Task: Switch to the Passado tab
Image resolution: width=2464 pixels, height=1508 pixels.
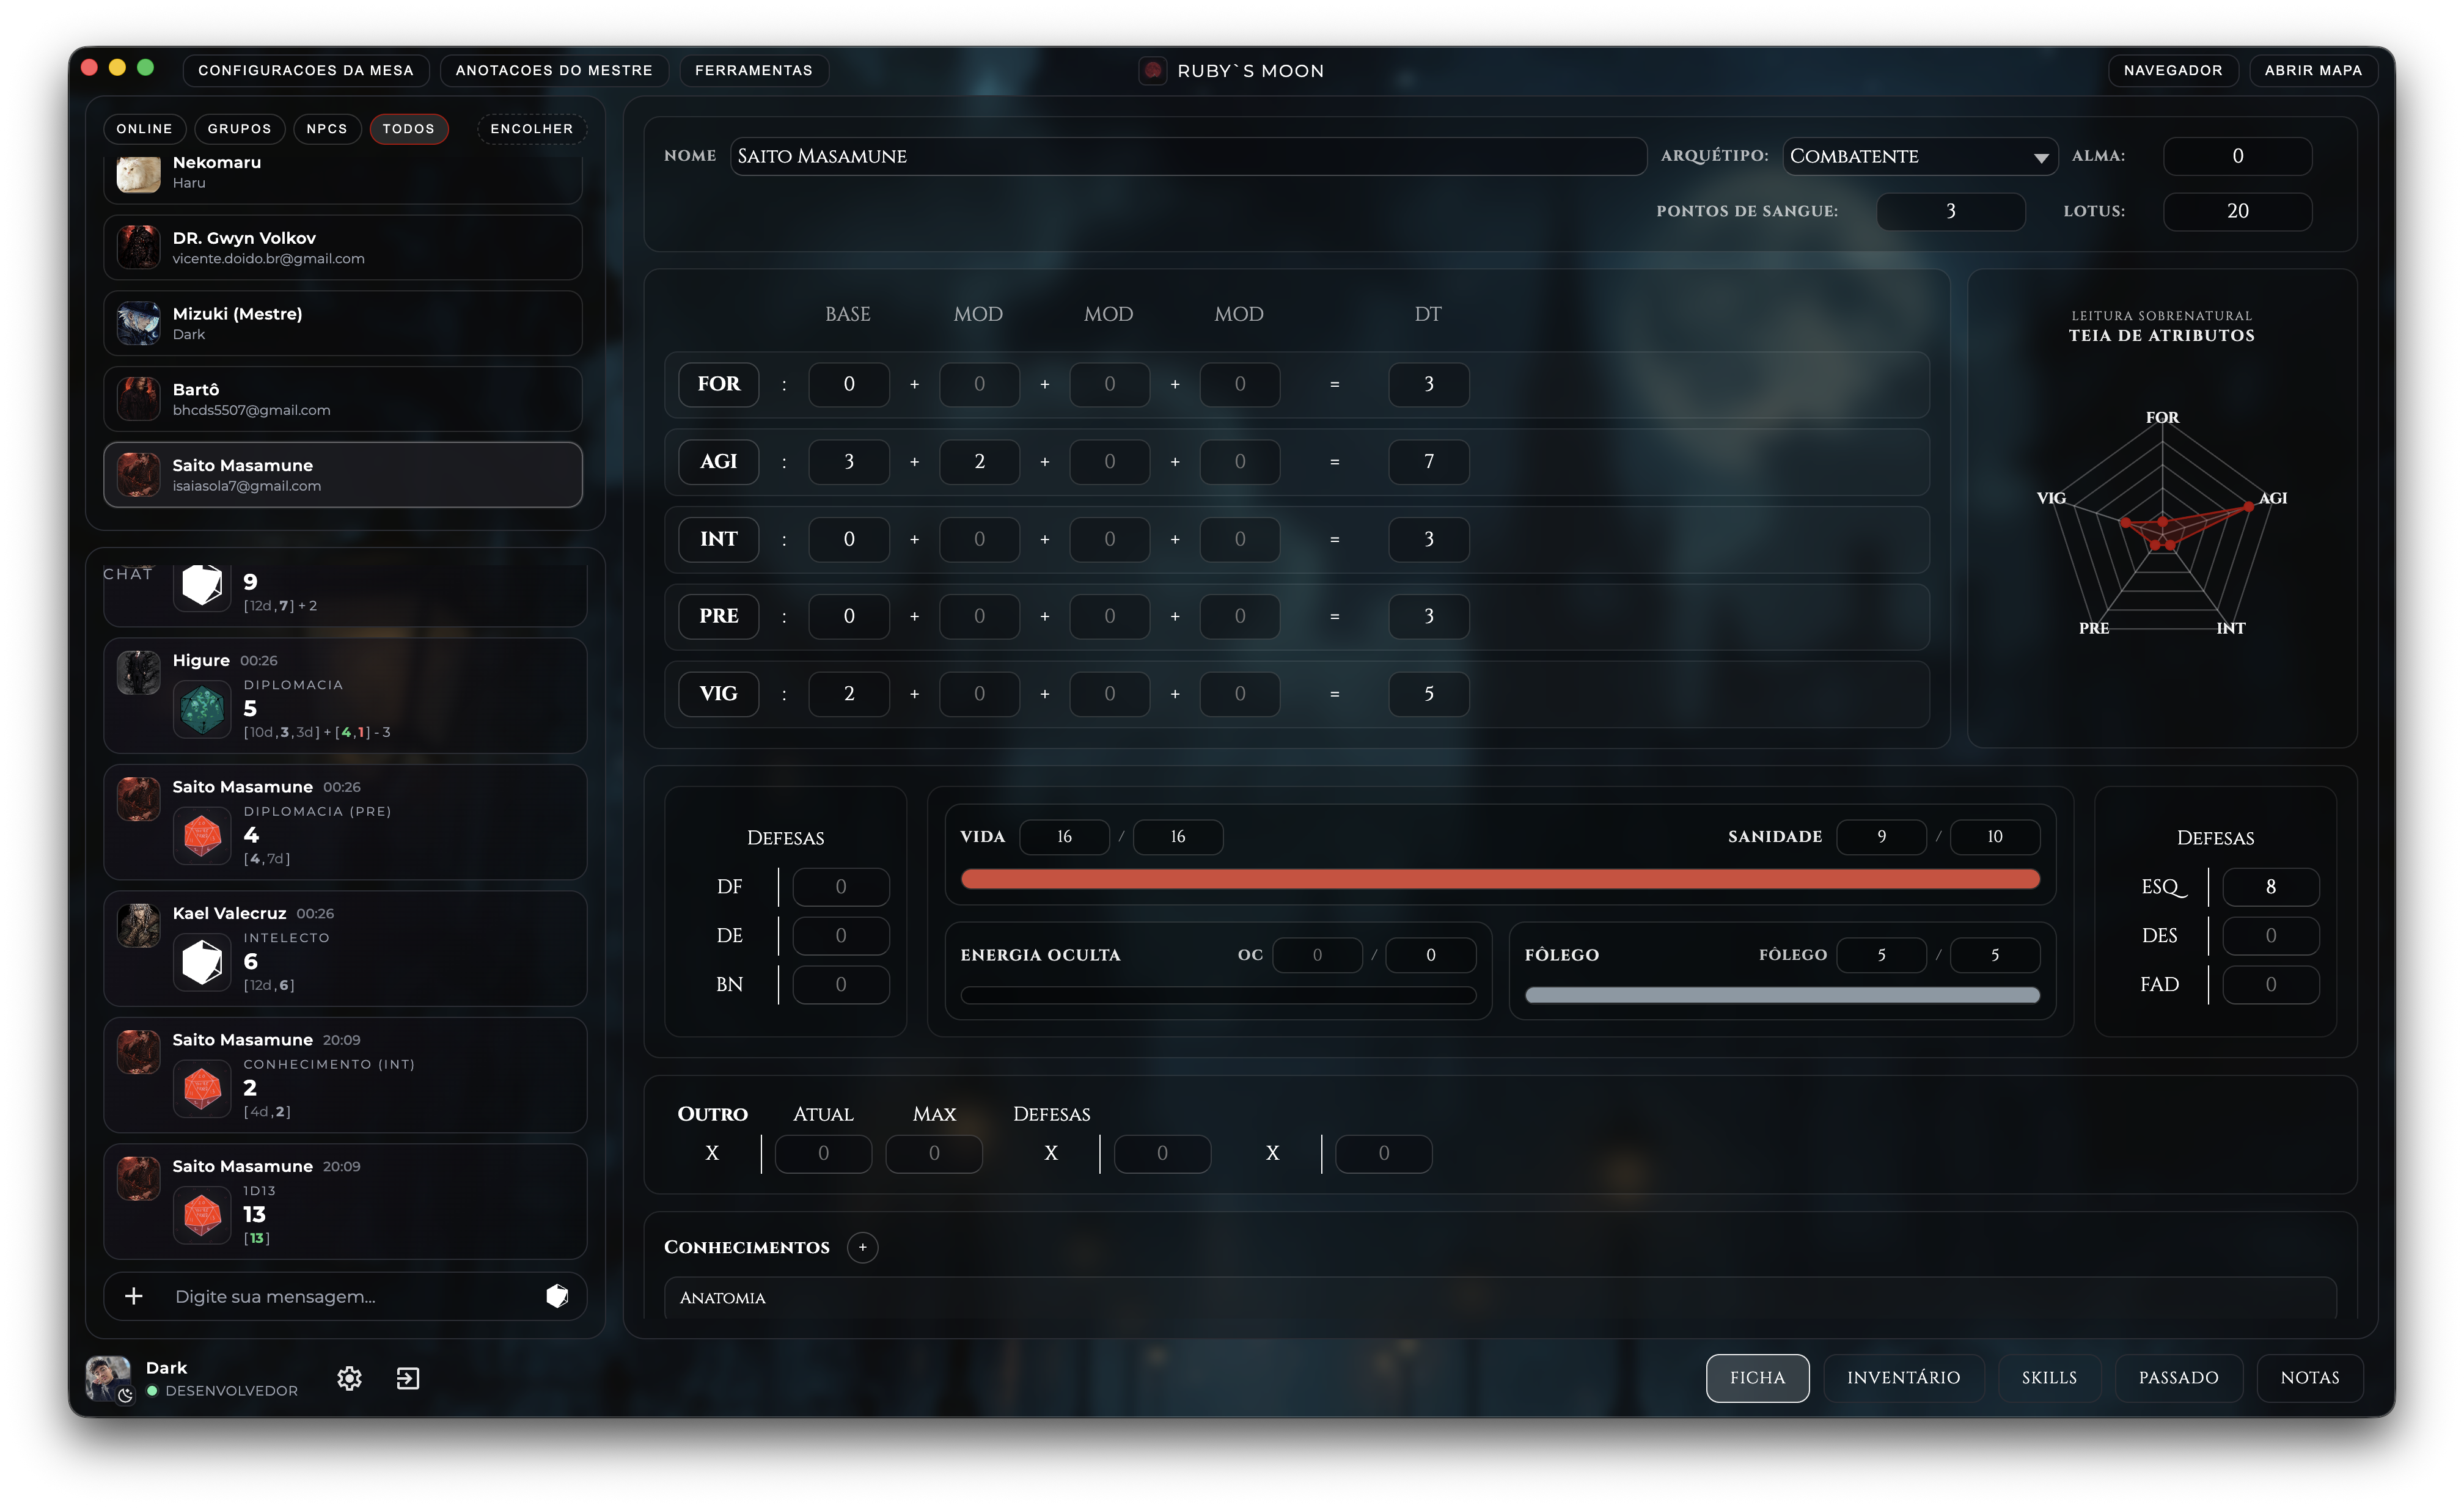Action: pos(2178,1377)
